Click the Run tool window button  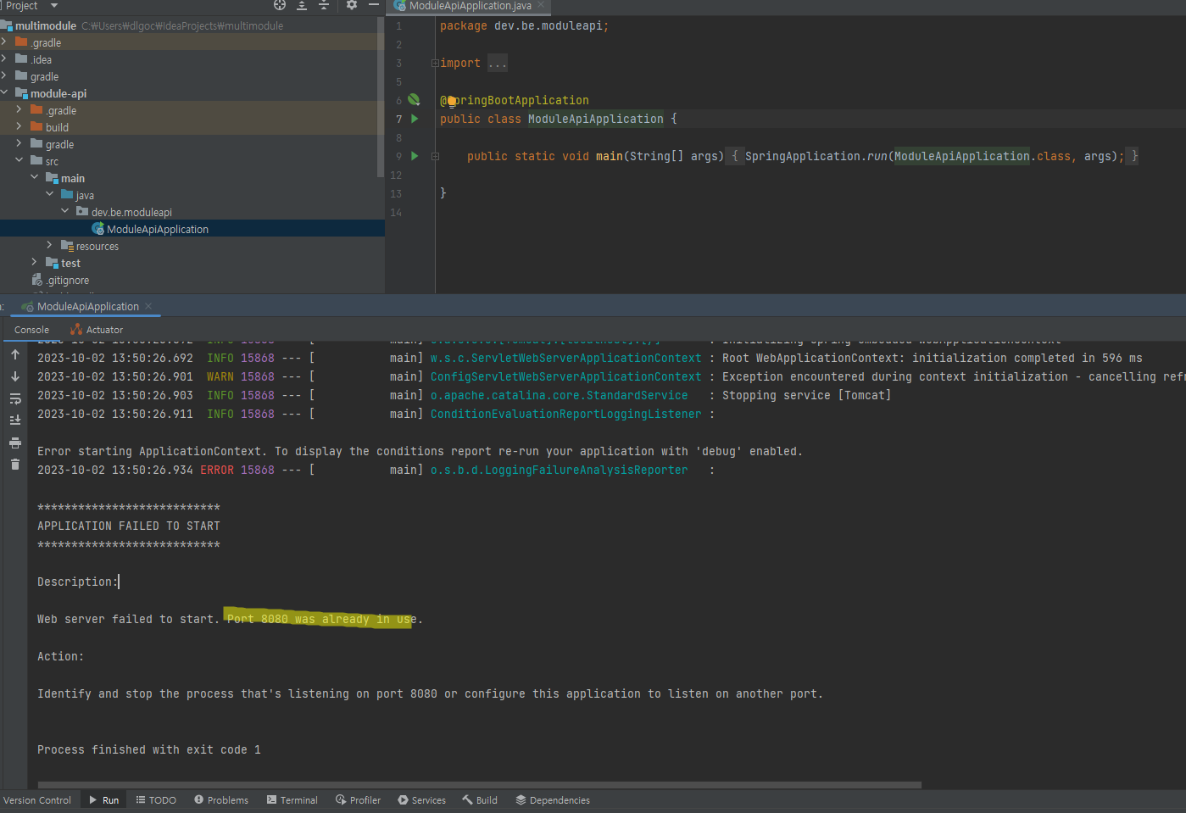104,800
